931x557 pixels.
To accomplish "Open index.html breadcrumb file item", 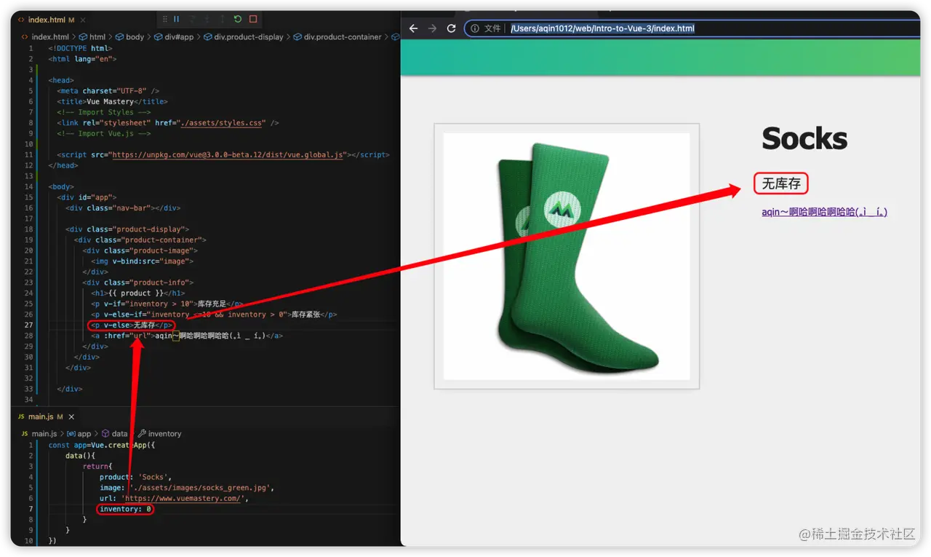I will tap(45, 36).
